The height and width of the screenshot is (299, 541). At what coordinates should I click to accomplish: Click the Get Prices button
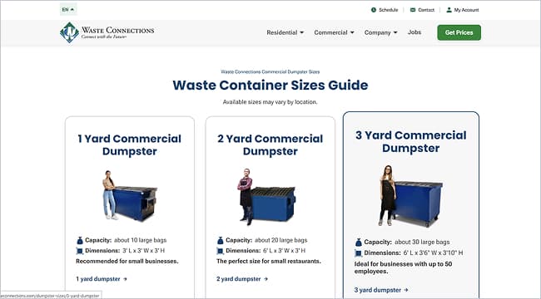pos(459,32)
